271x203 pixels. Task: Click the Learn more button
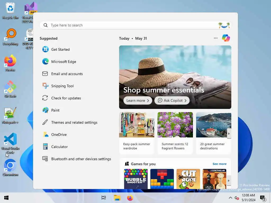pos(138,100)
